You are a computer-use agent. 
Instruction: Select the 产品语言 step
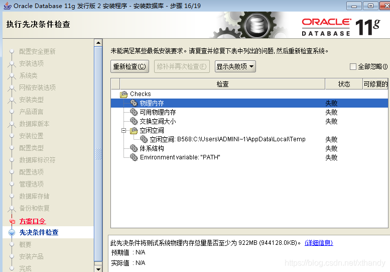click(31, 112)
